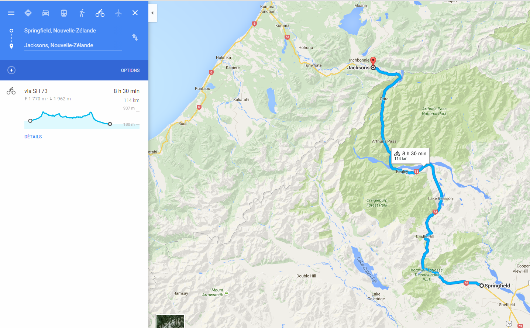This screenshot has width=530, height=328.
Task: Switch to driving directions mode
Action: [46, 13]
